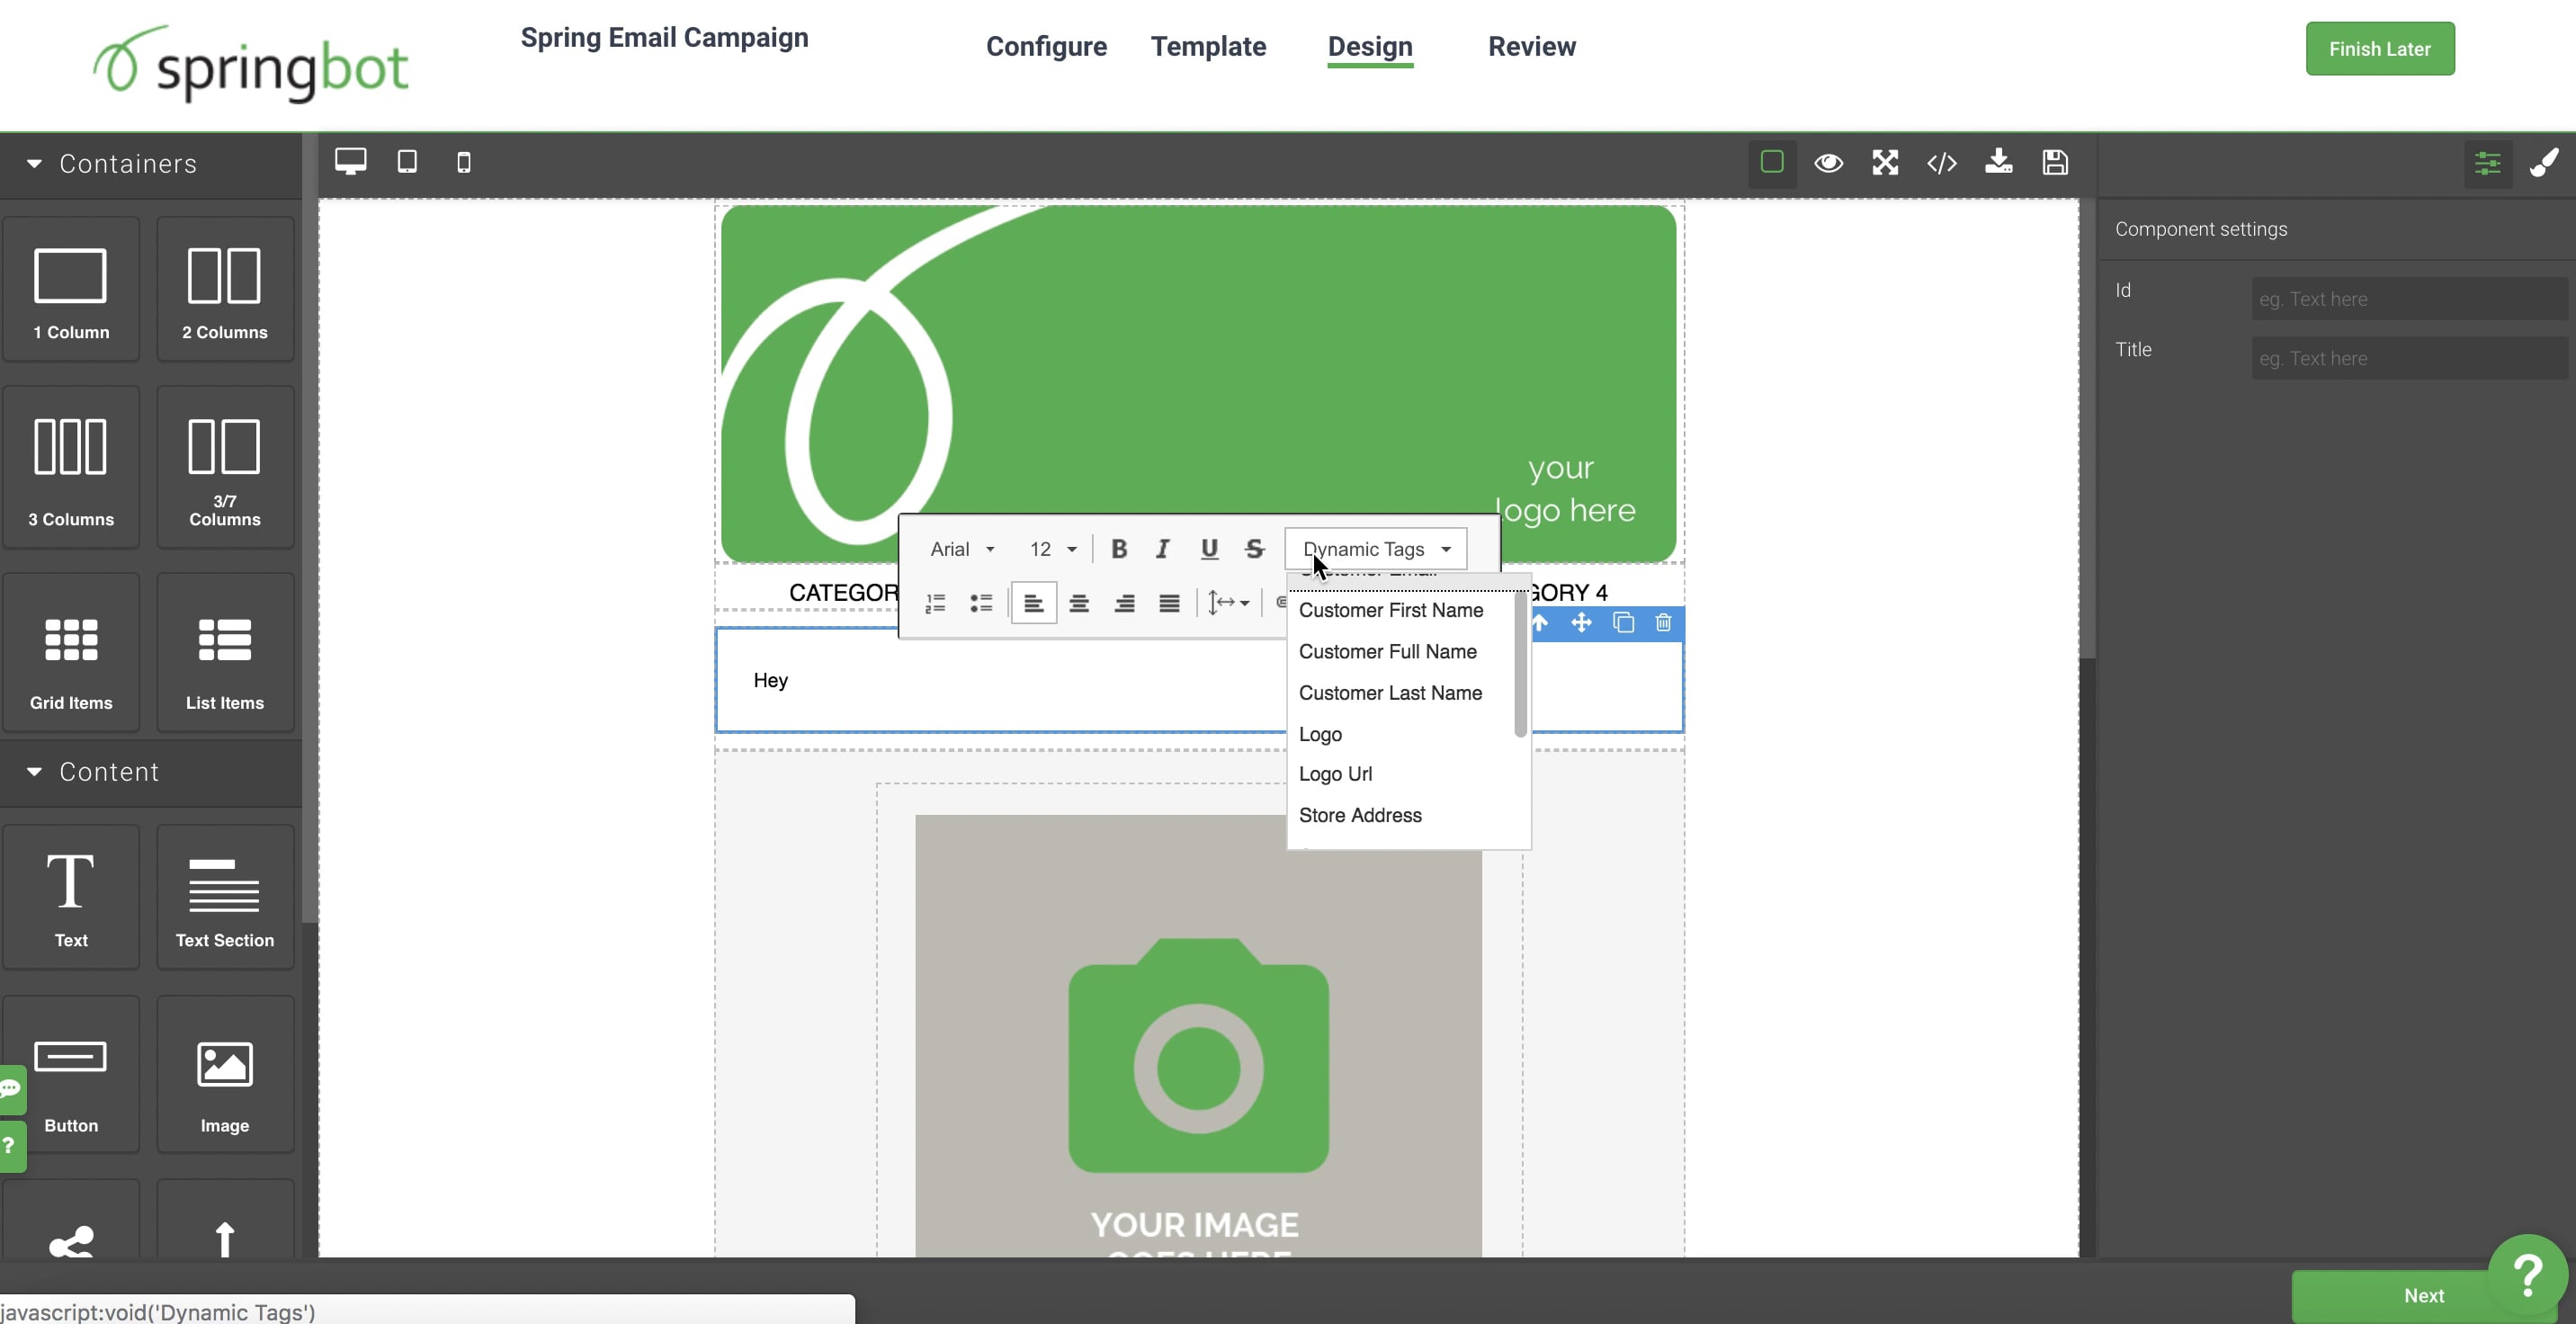This screenshot has height=1324, width=2576.
Task: Open line height spacing dropdown
Action: click(1229, 603)
